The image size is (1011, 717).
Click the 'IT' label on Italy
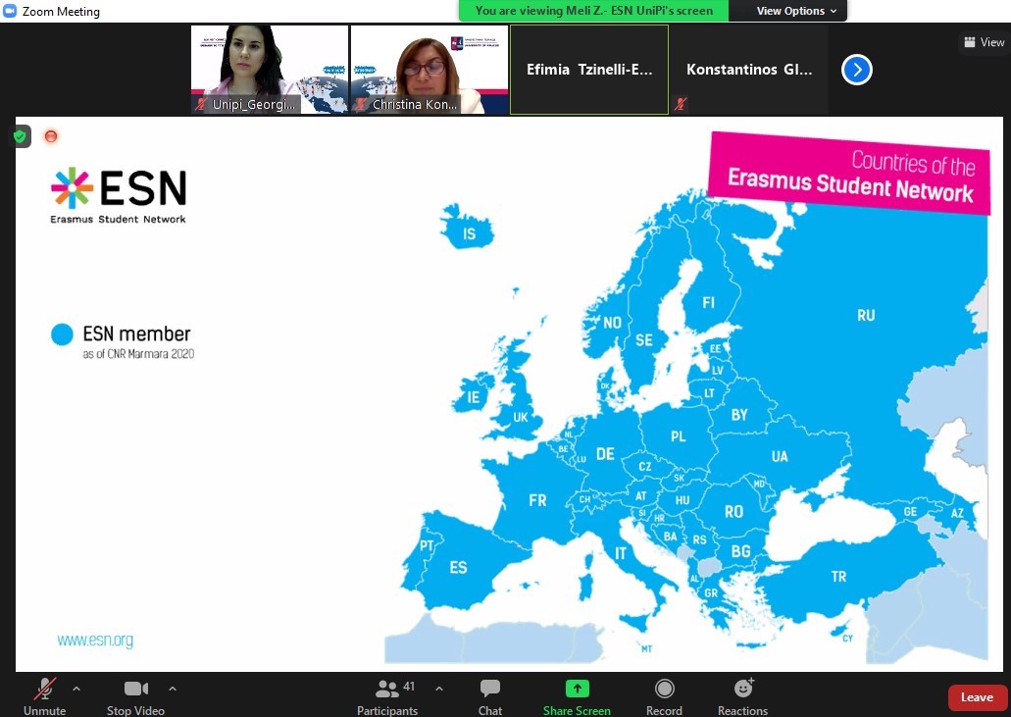[621, 553]
